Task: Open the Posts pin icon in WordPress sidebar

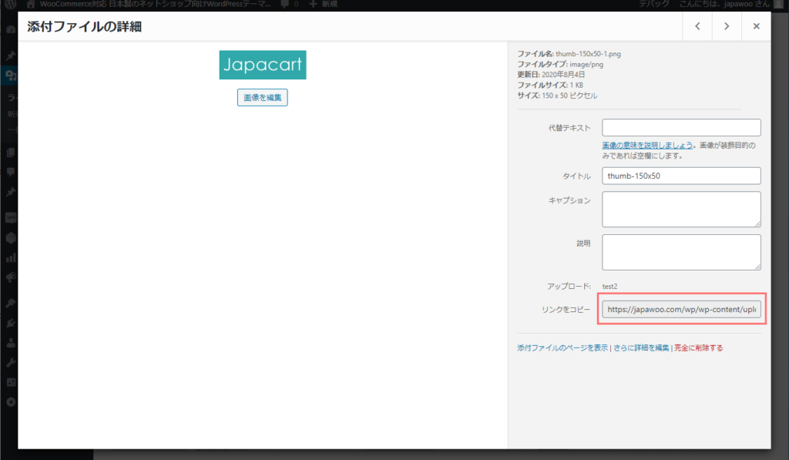Action: point(11,56)
